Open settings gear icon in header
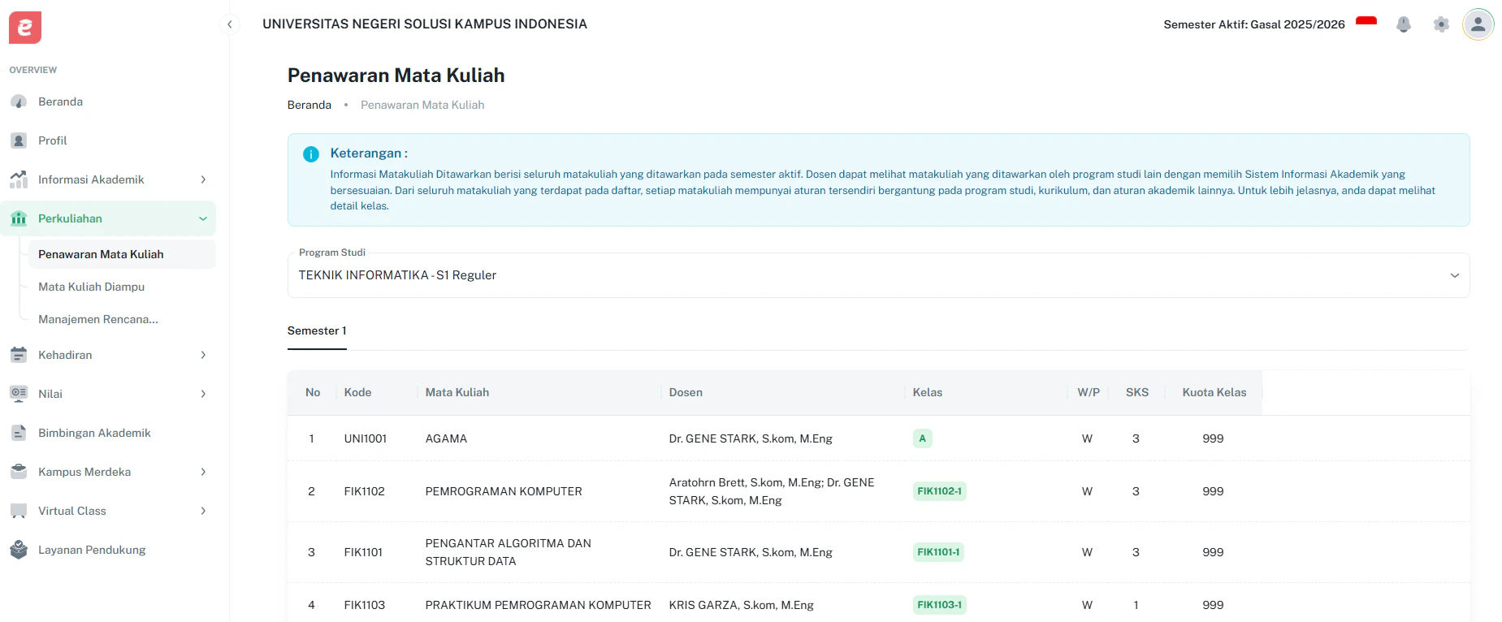1502x622 pixels. click(x=1441, y=24)
